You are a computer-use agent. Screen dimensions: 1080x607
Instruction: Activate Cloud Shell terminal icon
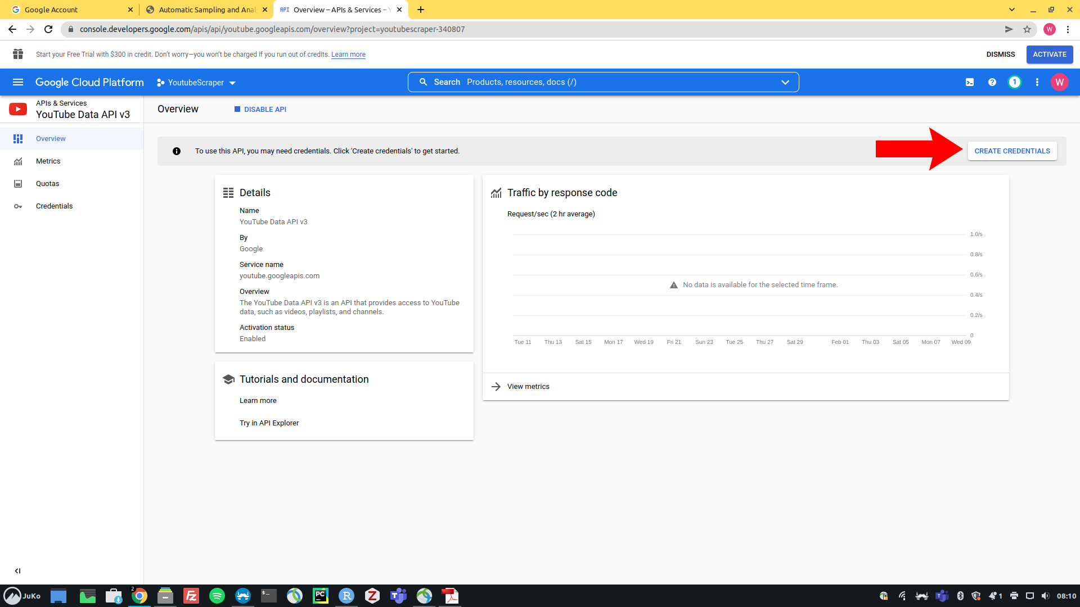tap(970, 82)
